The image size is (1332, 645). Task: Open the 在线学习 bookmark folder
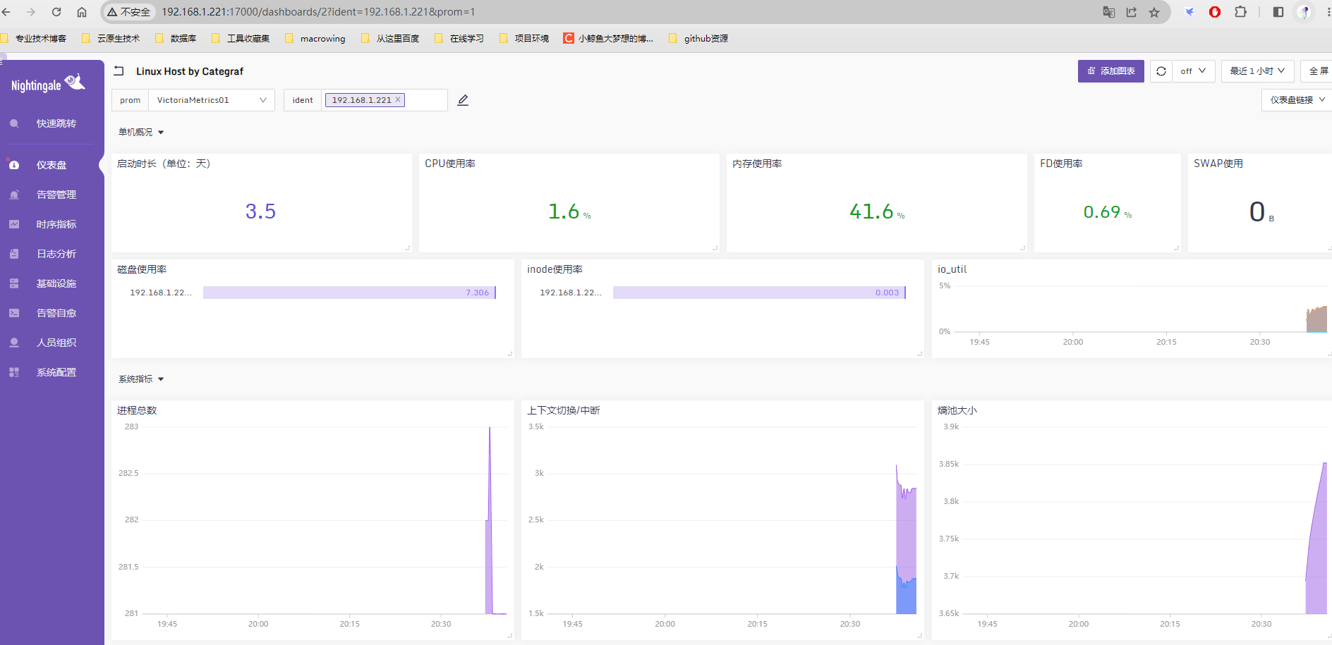459,39
